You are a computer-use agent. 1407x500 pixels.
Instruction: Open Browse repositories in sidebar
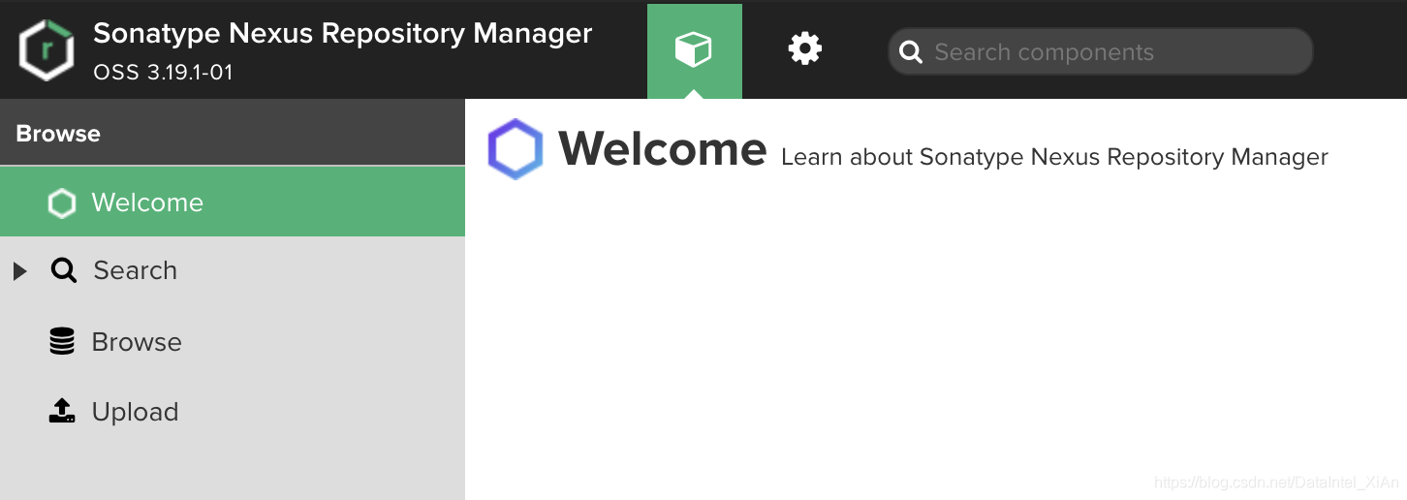point(233,341)
